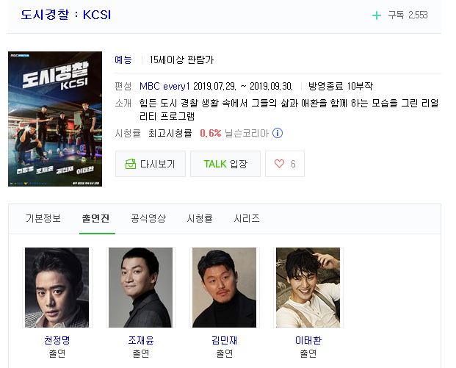456x368 pixels.
Task: Go to the 시리즈 tab
Action: click(x=247, y=218)
